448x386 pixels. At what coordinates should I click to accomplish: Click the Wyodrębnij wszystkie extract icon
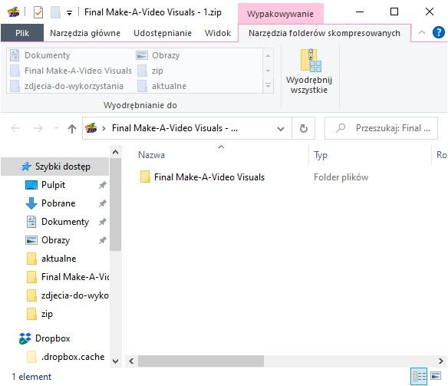point(311,61)
